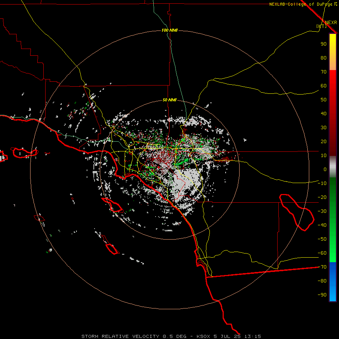
Task: Click the positive 30 scale value
Action: point(324,128)
